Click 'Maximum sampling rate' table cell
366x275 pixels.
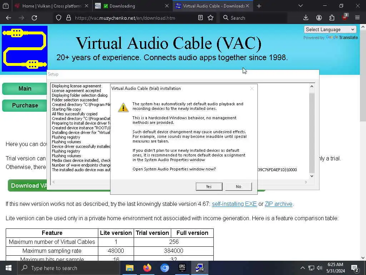pos(52,251)
